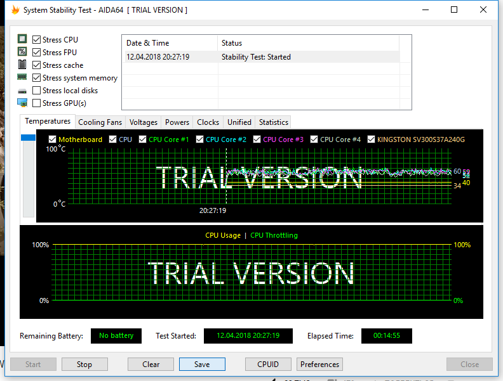Toggle Motherboard temperature graph checkbox
The image size is (503, 381).
point(52,139)
